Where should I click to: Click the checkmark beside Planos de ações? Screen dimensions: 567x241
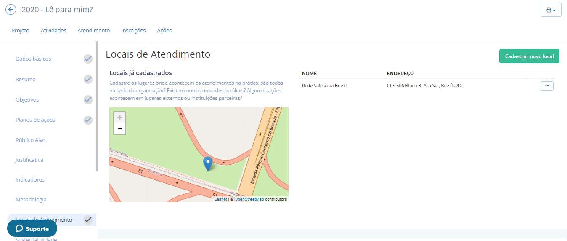point(88,120)
